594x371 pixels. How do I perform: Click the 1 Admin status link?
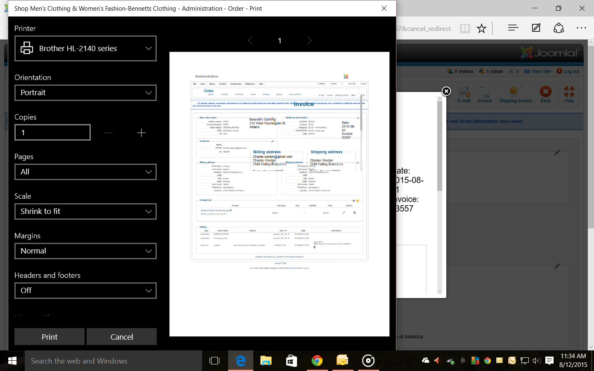[x=491, y=71]
